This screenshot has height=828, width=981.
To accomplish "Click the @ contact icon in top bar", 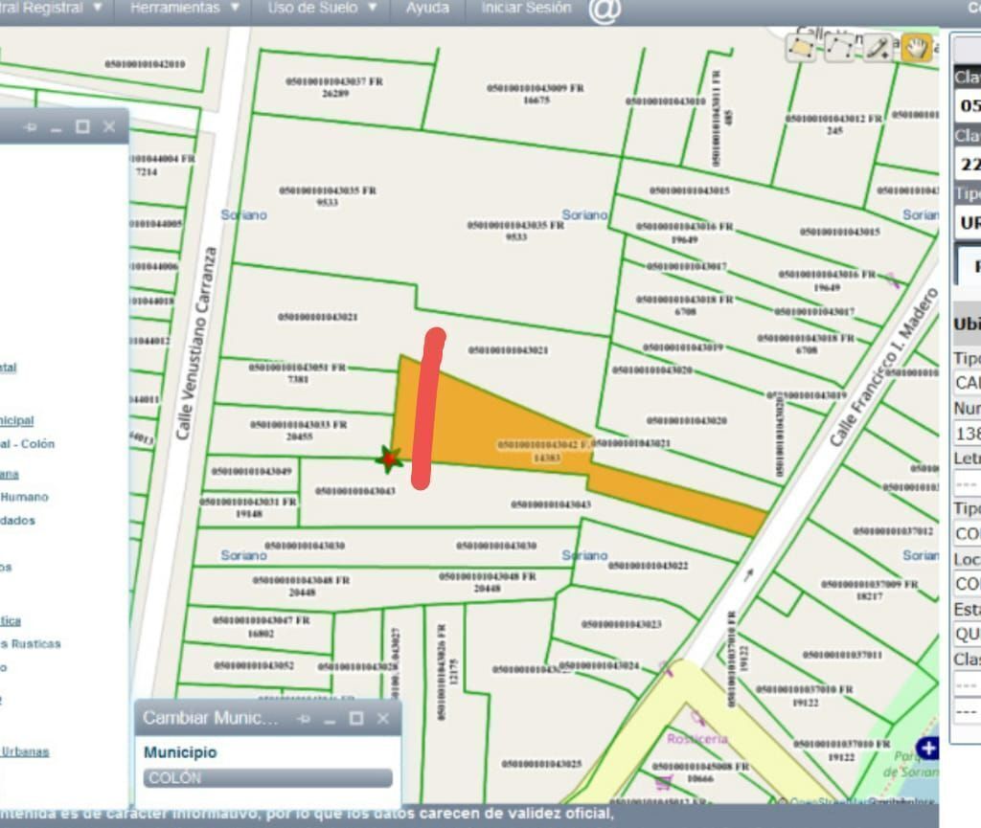I will (x=605, y=10).
